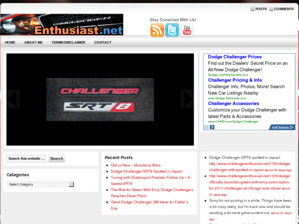Open Dodge Challenger SRT8 Spotted in Japan post
The height and width of the screenshot is (224, 299).
coord(147,171)
